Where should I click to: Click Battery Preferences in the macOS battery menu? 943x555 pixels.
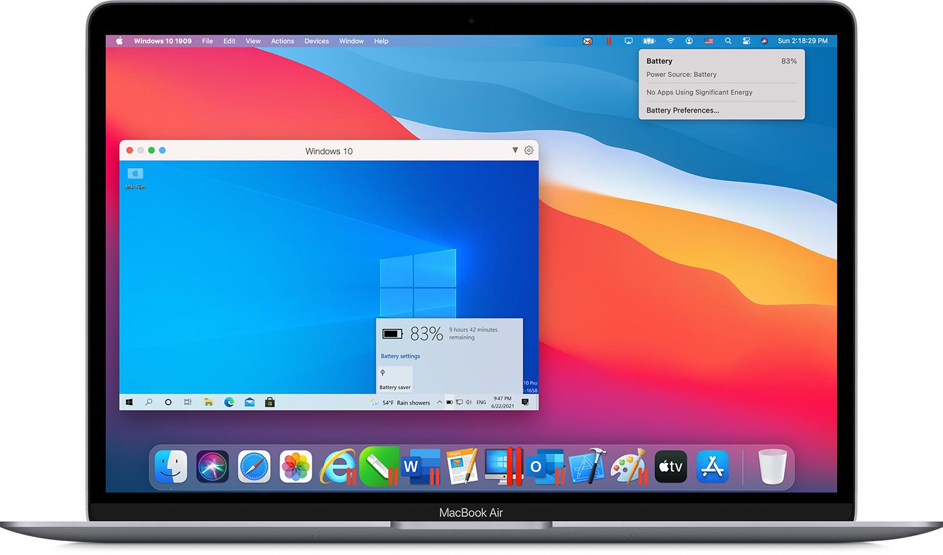(682, 110)
